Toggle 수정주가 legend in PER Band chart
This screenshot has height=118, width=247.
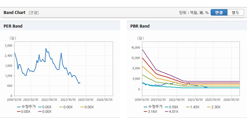tap(26, 107)
